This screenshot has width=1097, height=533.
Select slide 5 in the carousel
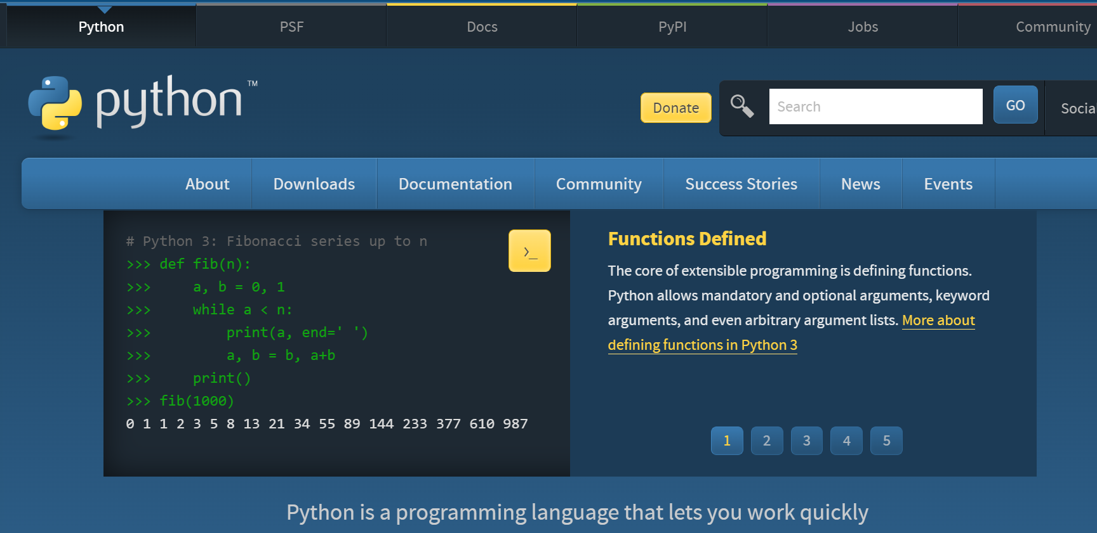(x=886, y=440)
